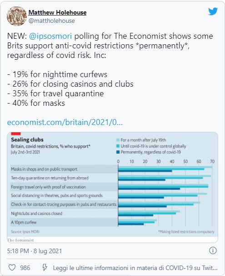Screen dimensions: 225x276
Task: Click the lightning bolt COVID-19 icon
Action: pyautogui.click(x=45, y=267)
